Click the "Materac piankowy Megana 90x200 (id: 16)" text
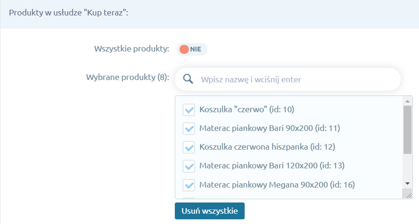The height and width of the screenshot is (224, 419). [277, 185]
